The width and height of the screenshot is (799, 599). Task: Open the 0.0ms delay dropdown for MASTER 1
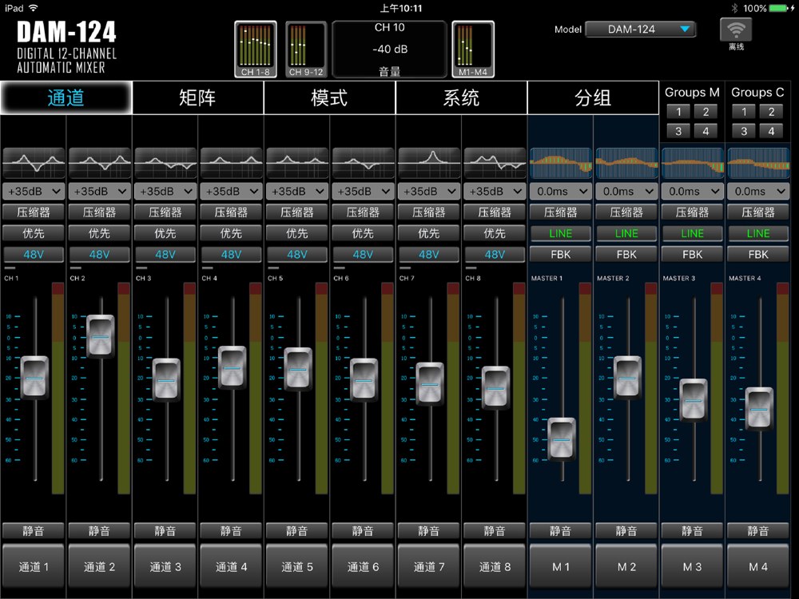[x=561, y=192]
